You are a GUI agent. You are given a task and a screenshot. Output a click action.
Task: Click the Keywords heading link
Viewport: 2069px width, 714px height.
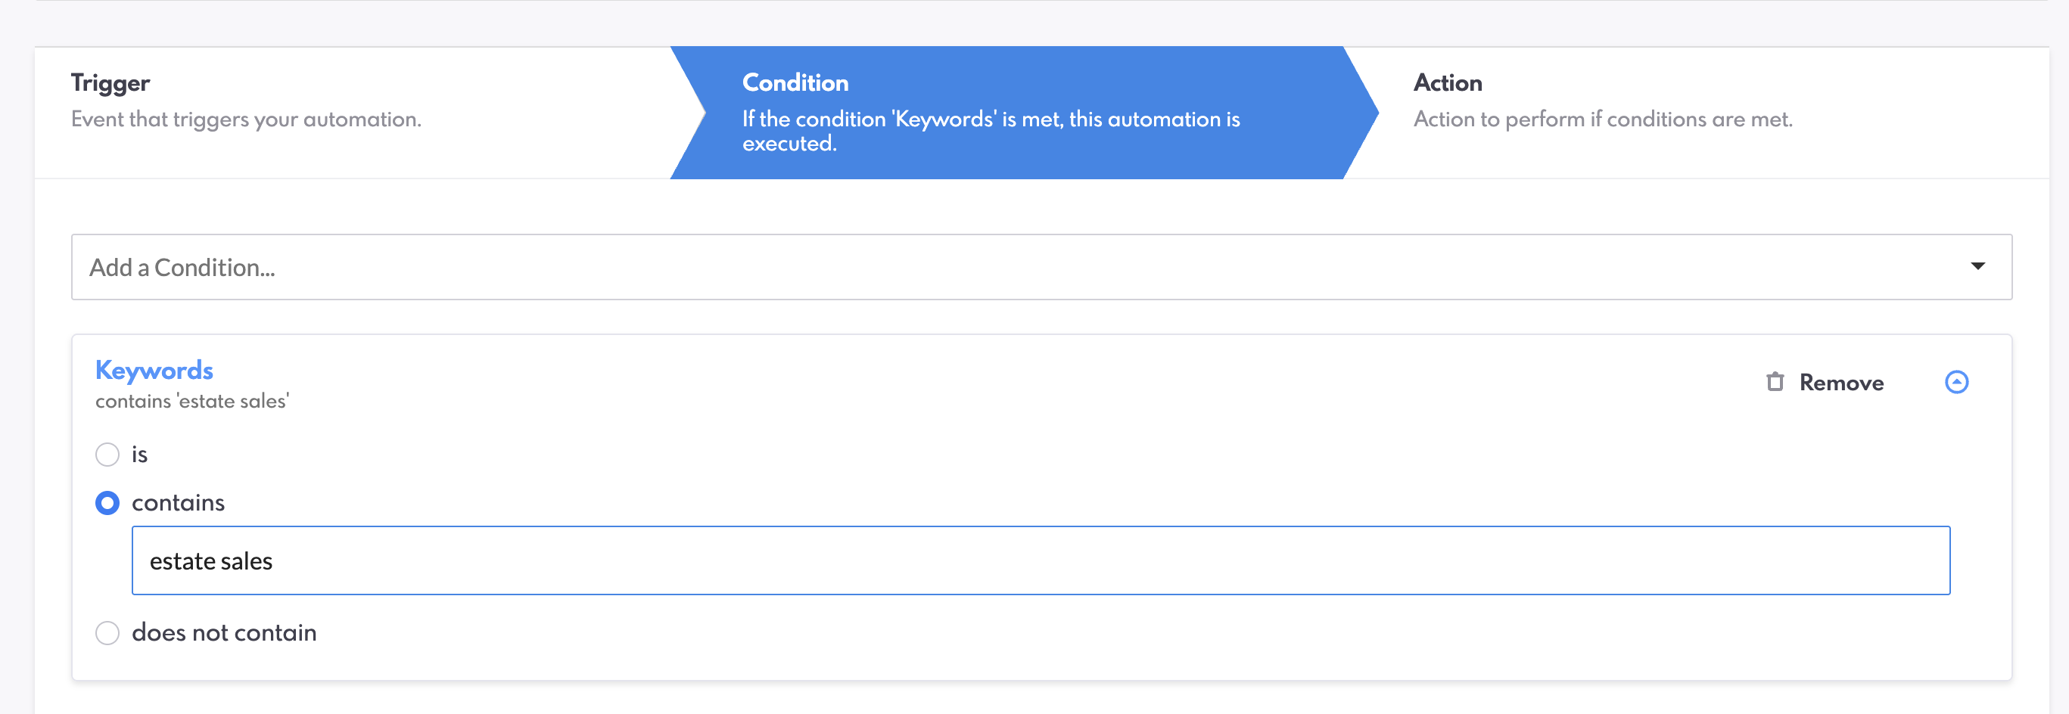point(154,371)
